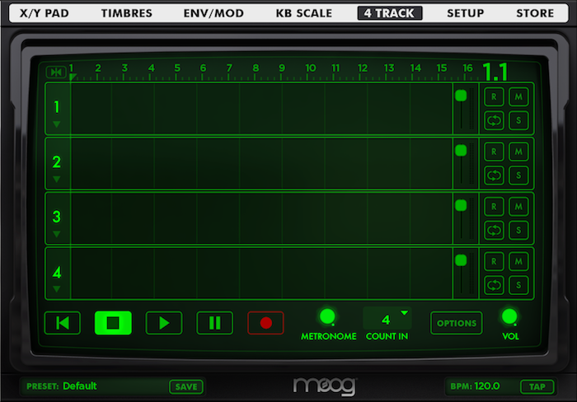
Task: Click the METRONOME knob
Action: (327, 316)
